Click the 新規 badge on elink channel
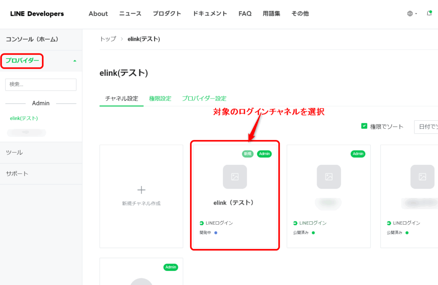The width and height of the screenshot is (438, 285). 248,154
